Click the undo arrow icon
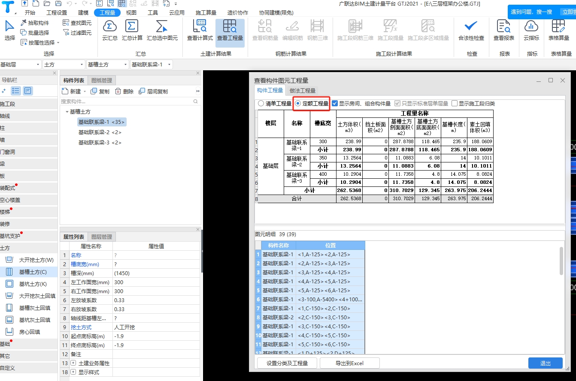 [x=69, y=3]
